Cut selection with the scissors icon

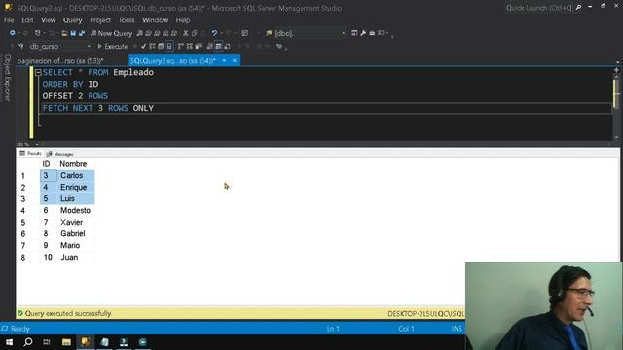(186, 33)
